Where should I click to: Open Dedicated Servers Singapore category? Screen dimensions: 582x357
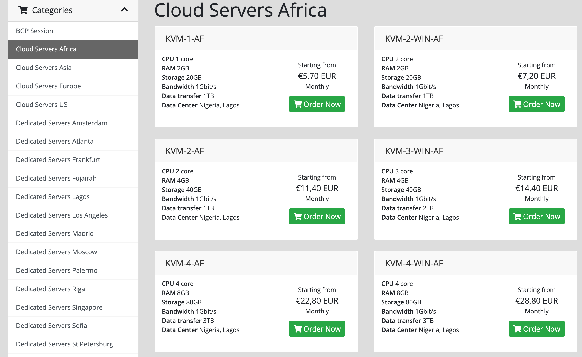coord(59,307)
